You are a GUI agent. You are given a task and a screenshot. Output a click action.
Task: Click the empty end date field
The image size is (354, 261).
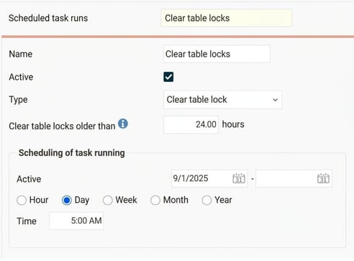click(x=294, y=178)
